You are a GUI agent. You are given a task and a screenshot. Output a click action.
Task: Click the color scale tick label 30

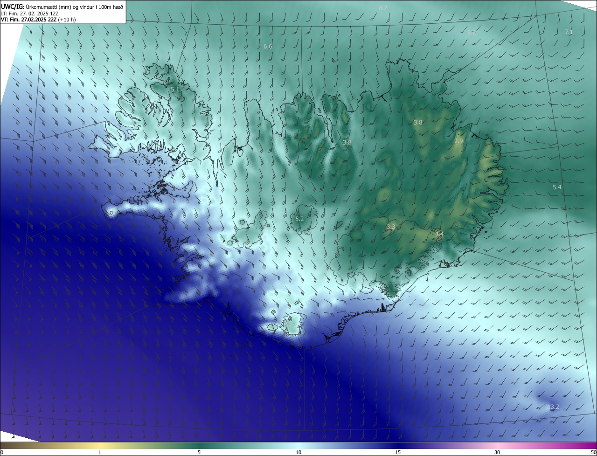tap(497, 452)
